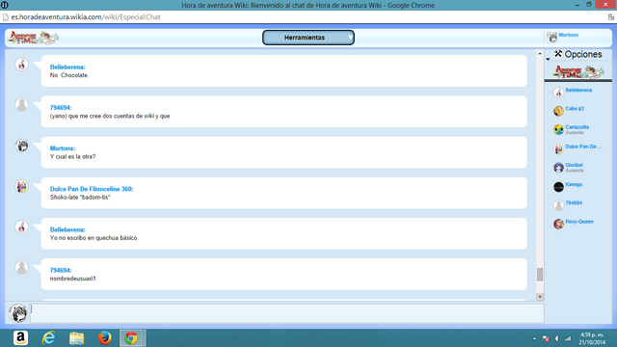Viewport: 617px width, 347px height.
Task: Click the chat message input field
Action: point(287,313)
